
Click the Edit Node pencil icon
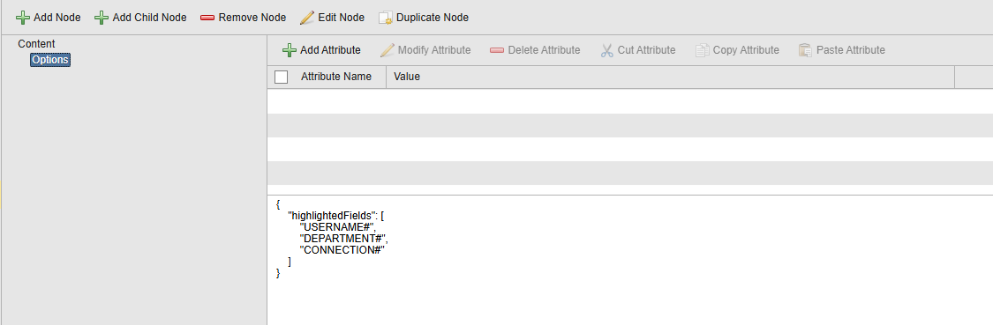[307, 18]
